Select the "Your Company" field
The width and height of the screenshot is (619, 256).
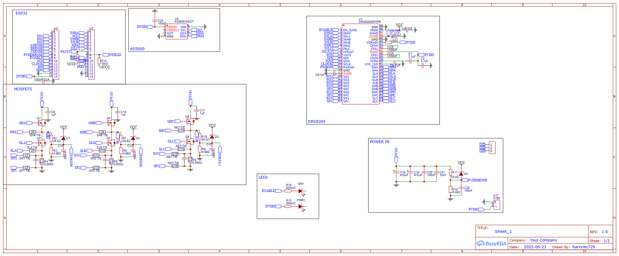coord(543,240)
